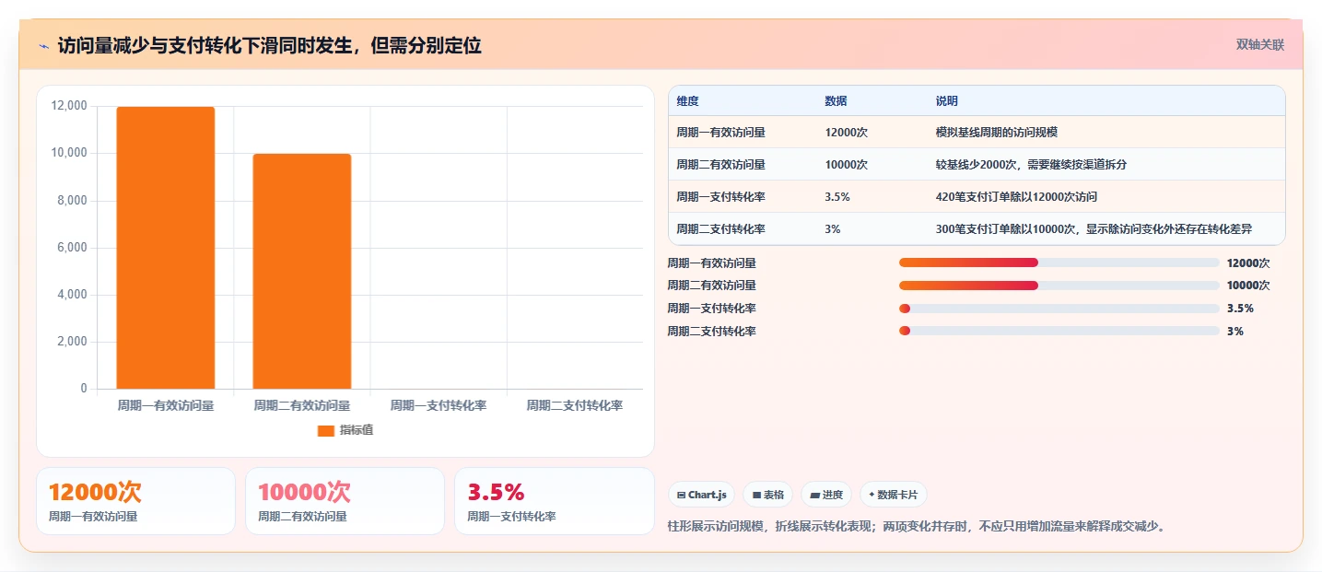
Task: Click table cell 周期二支付转化率
Action: click(x=720, y=229)
